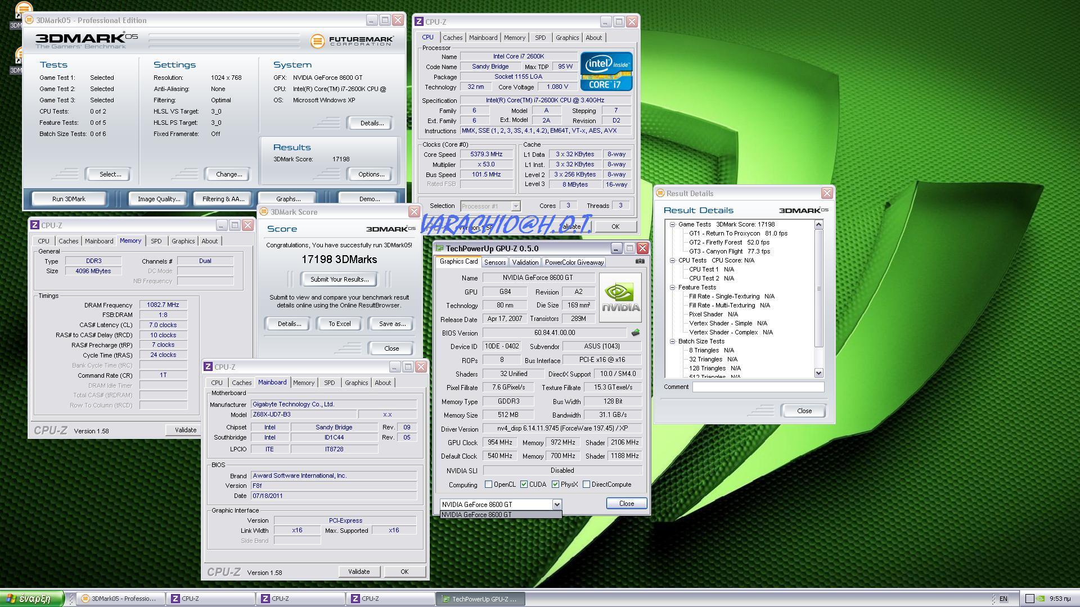Image resolution: width=1080 pixels, height=607 pixels.
Task: Collapse the Game Tests tree node
Action: [x=672, y=224]
